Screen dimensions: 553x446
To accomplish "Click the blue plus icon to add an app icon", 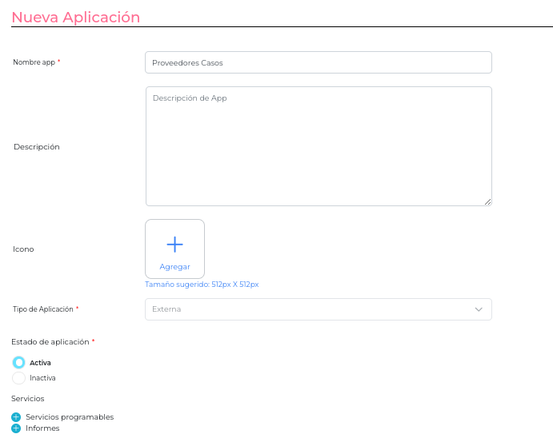I will (x=174, y=245).
